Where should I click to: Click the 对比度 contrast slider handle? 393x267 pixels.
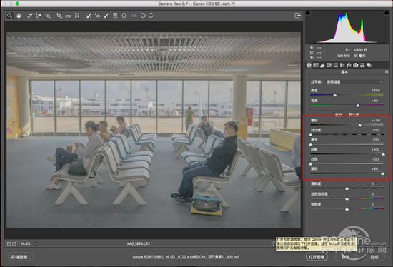(311, 135)
